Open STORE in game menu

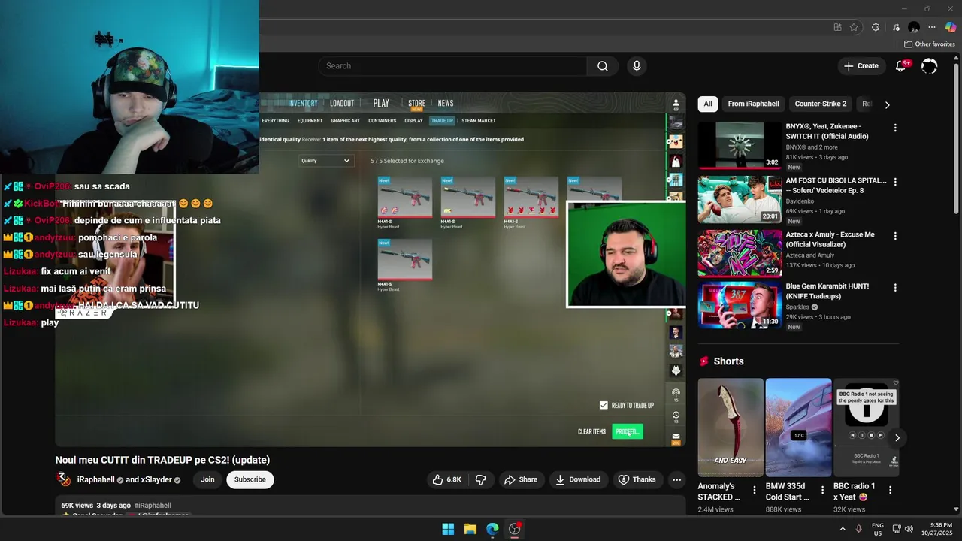click(x=416, y=103)
